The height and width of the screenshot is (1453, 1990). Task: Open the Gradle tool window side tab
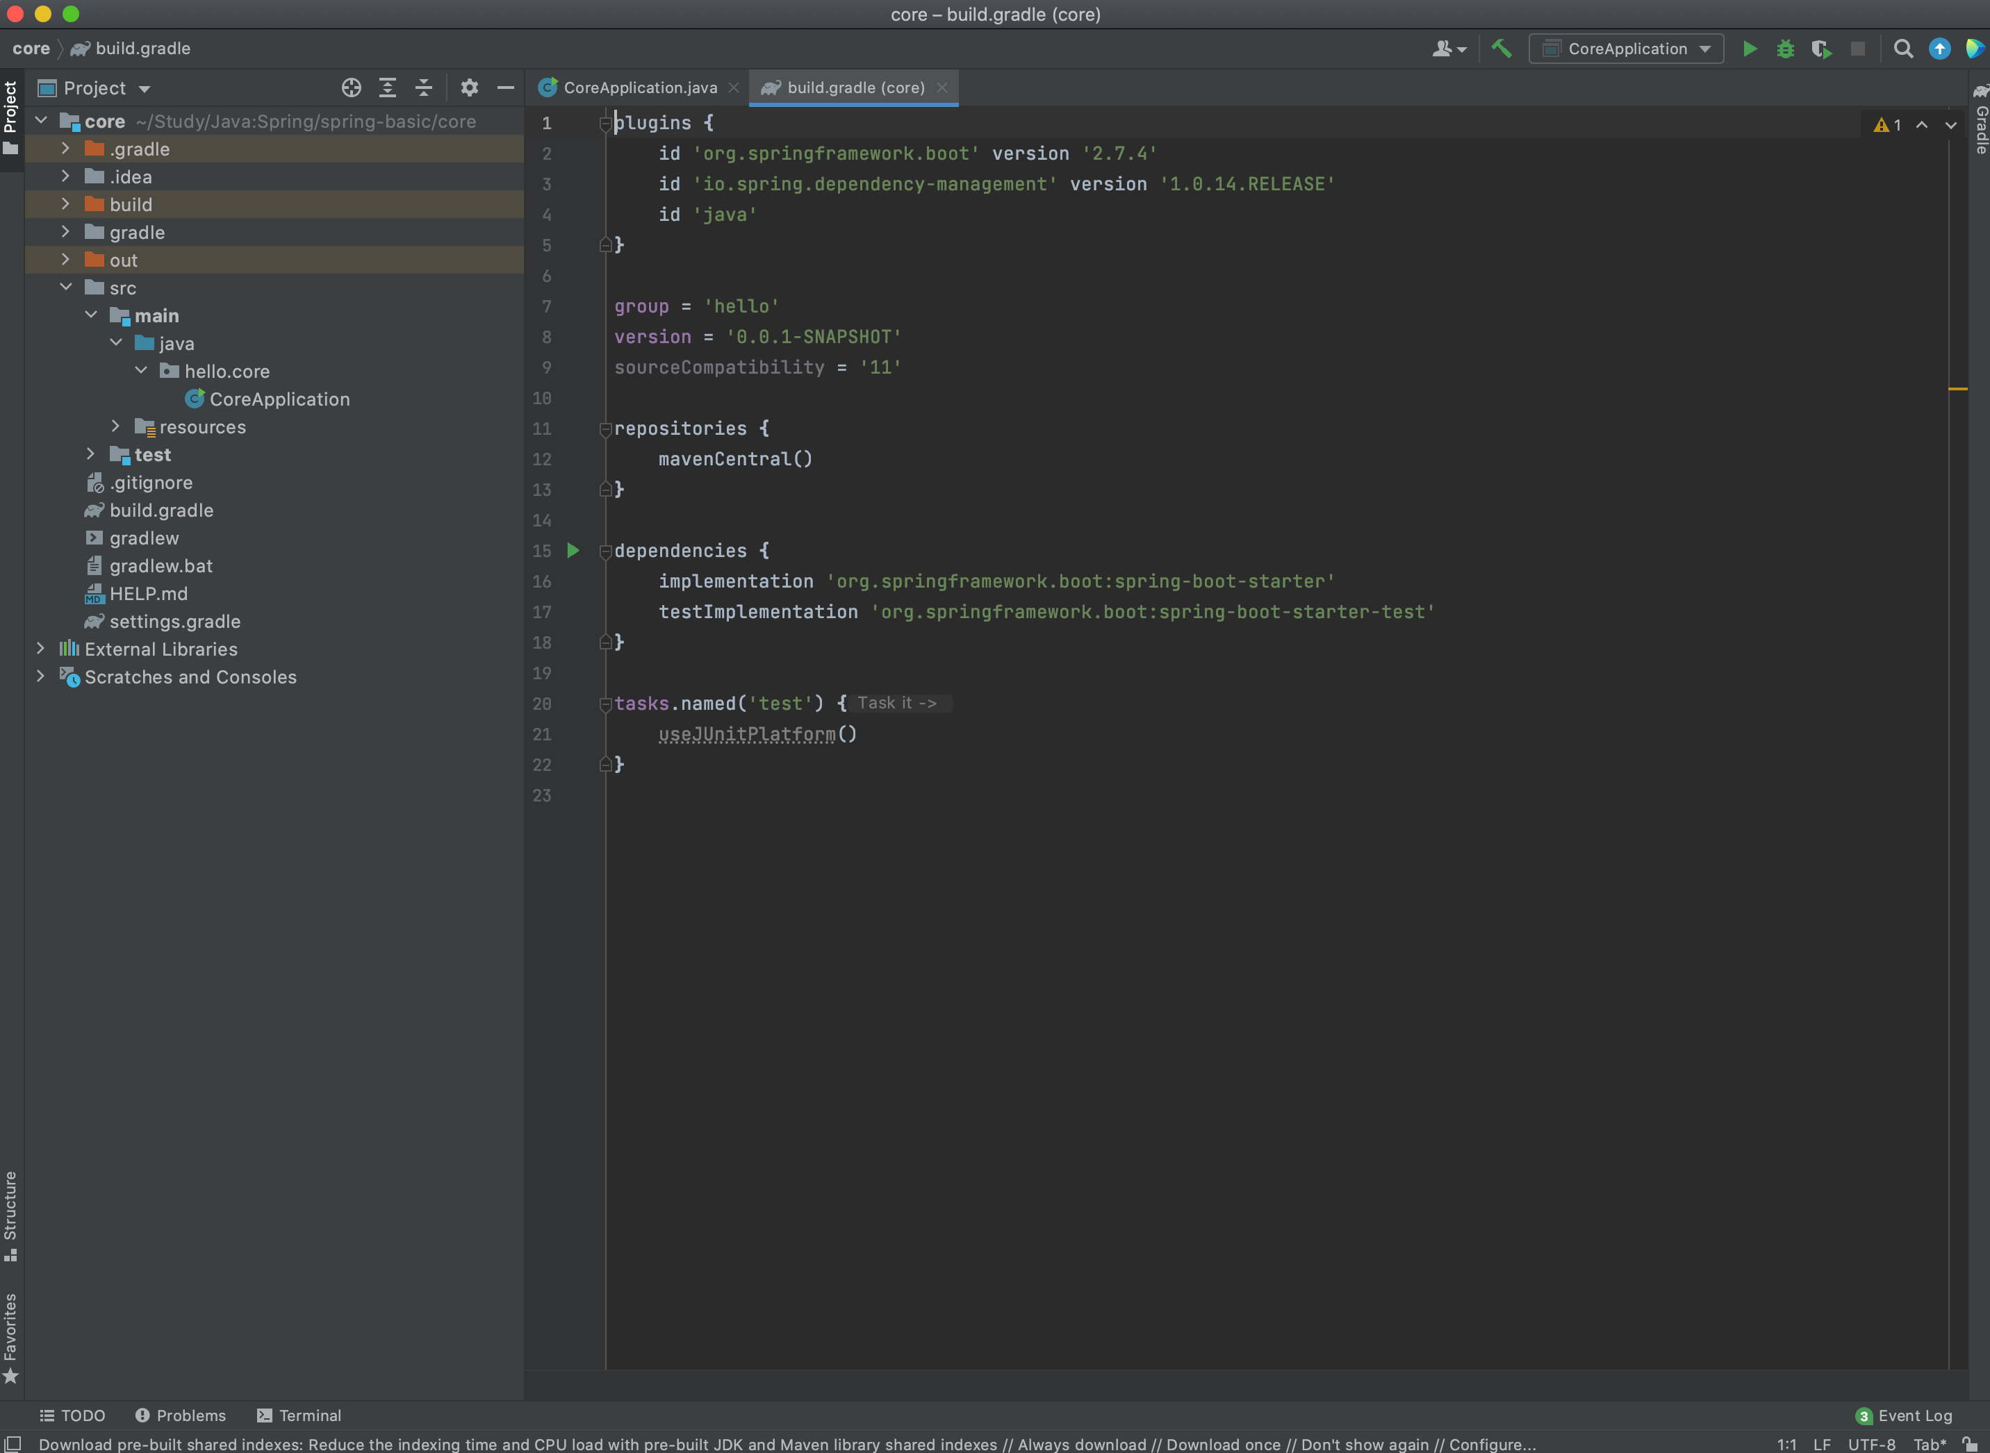click(1980, 119)
